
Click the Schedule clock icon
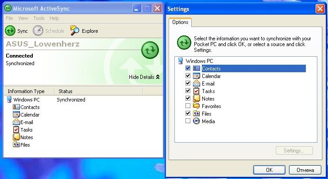click(38, 31)
